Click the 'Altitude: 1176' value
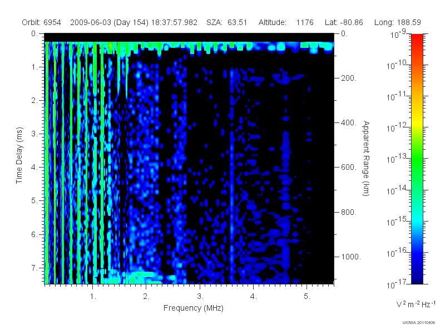The width and height of the screenshot is (445, 334). [x=286, y=22]
